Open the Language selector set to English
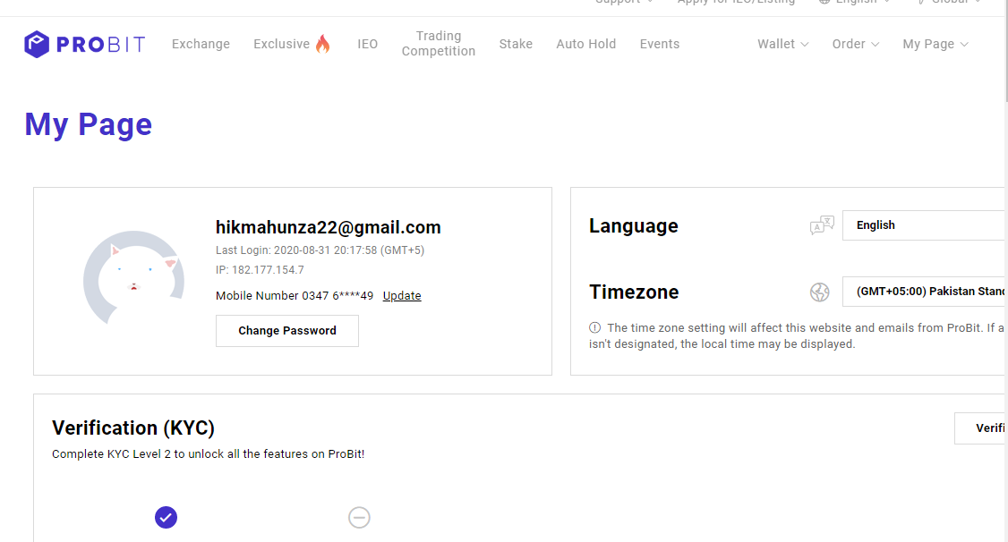The height and width of the screenshot is (542, 1008). point(924,225)
